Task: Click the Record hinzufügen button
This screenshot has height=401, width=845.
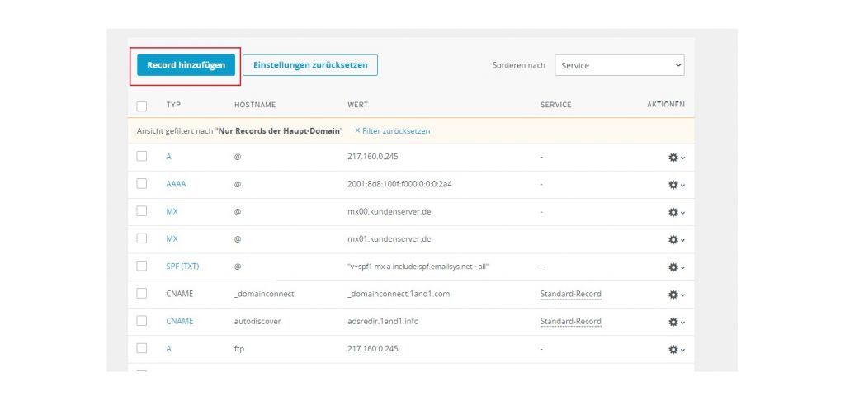Action: pos(186,65)
